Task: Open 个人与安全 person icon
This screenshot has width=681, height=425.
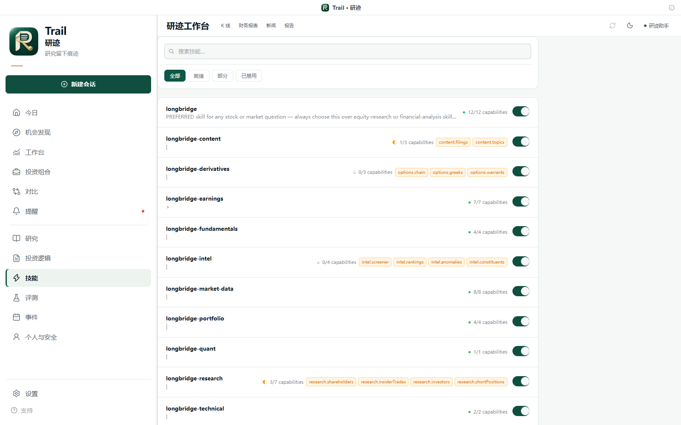Action: [17, 337]
